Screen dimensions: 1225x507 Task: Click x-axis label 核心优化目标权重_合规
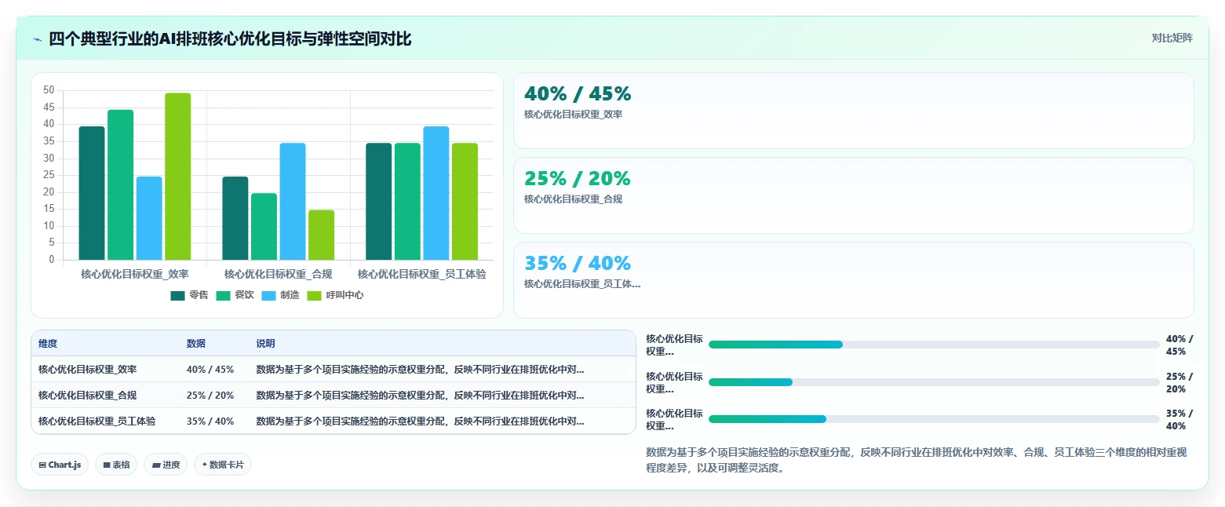pyautogui.click(x=279, y=275)
